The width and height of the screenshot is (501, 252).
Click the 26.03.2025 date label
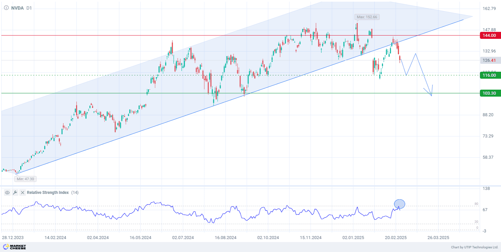click(439, 238)
